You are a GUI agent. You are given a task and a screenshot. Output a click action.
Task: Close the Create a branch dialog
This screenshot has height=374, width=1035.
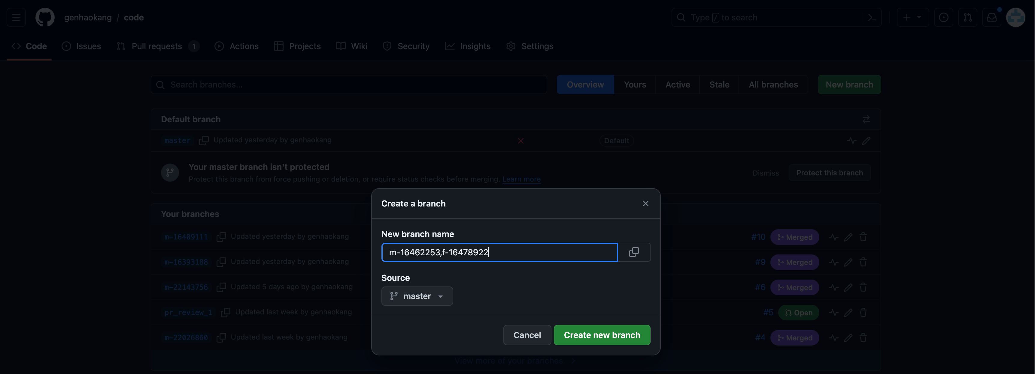(x=645, y=204)
